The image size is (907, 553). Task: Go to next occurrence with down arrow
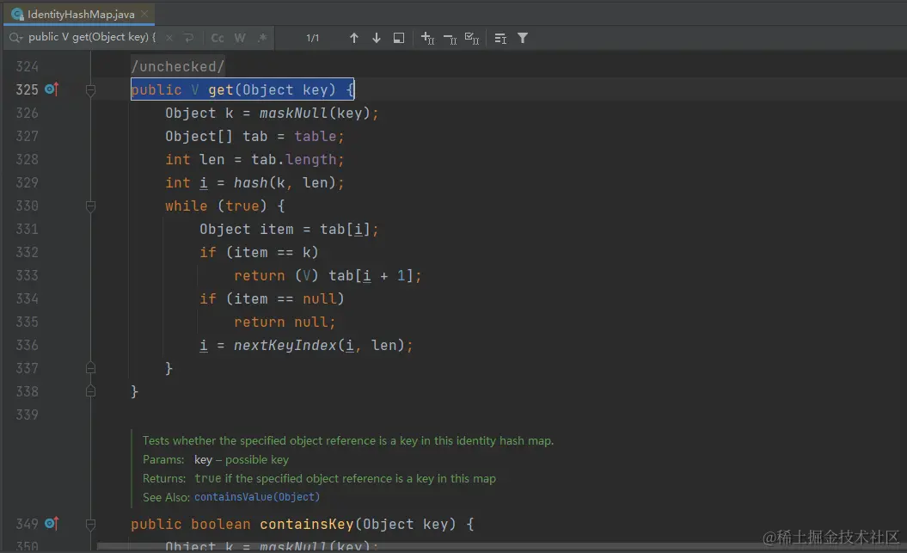pos(376,38)
